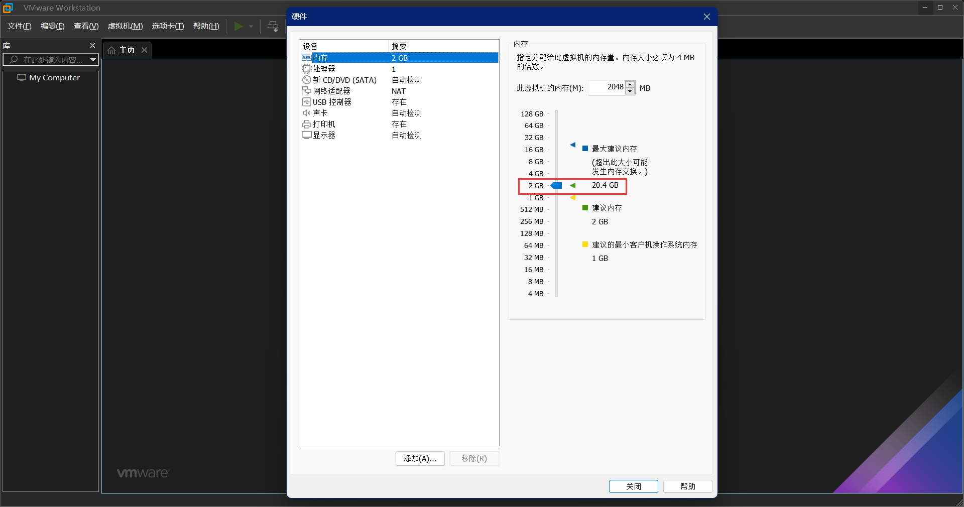Switch to the 主页 tab
Viewport: 964px width, 507px height.
point(127,50)
